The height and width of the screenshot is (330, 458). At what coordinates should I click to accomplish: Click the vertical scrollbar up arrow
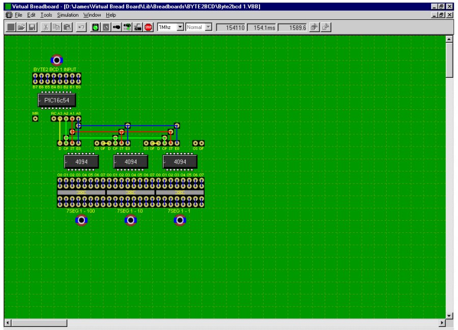coord(449,39)
